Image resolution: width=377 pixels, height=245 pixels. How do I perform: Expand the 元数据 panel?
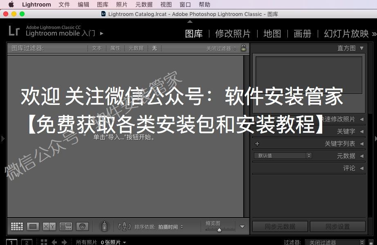361,156
